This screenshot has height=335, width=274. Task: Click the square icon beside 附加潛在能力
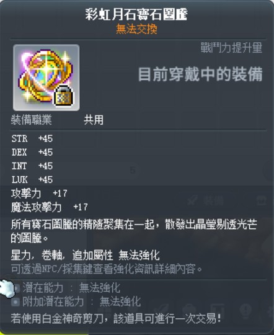coord(15,302)
